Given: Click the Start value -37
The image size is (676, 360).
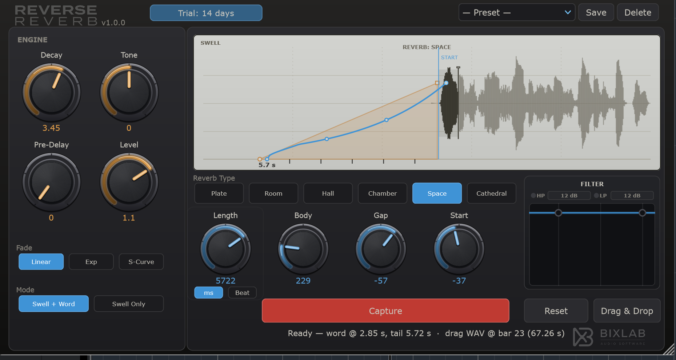Looking at the screenshot, I should [459, 281].
